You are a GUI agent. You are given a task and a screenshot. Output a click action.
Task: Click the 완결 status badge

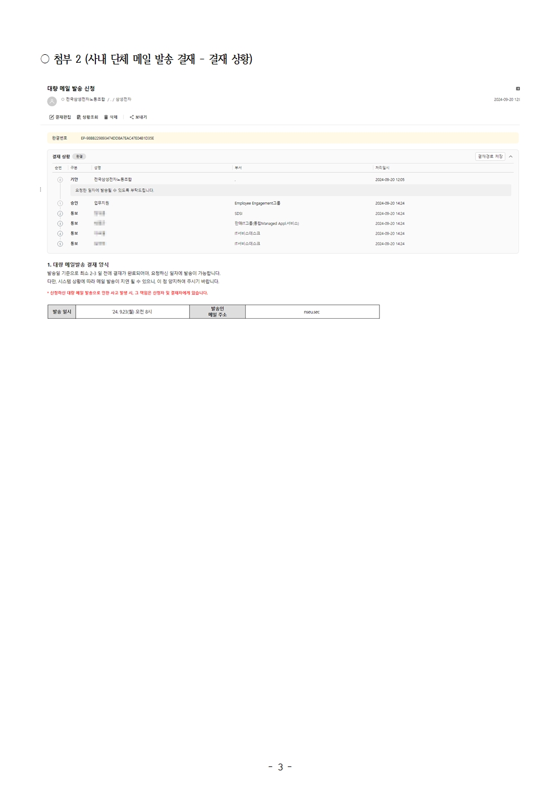[79, 157]
